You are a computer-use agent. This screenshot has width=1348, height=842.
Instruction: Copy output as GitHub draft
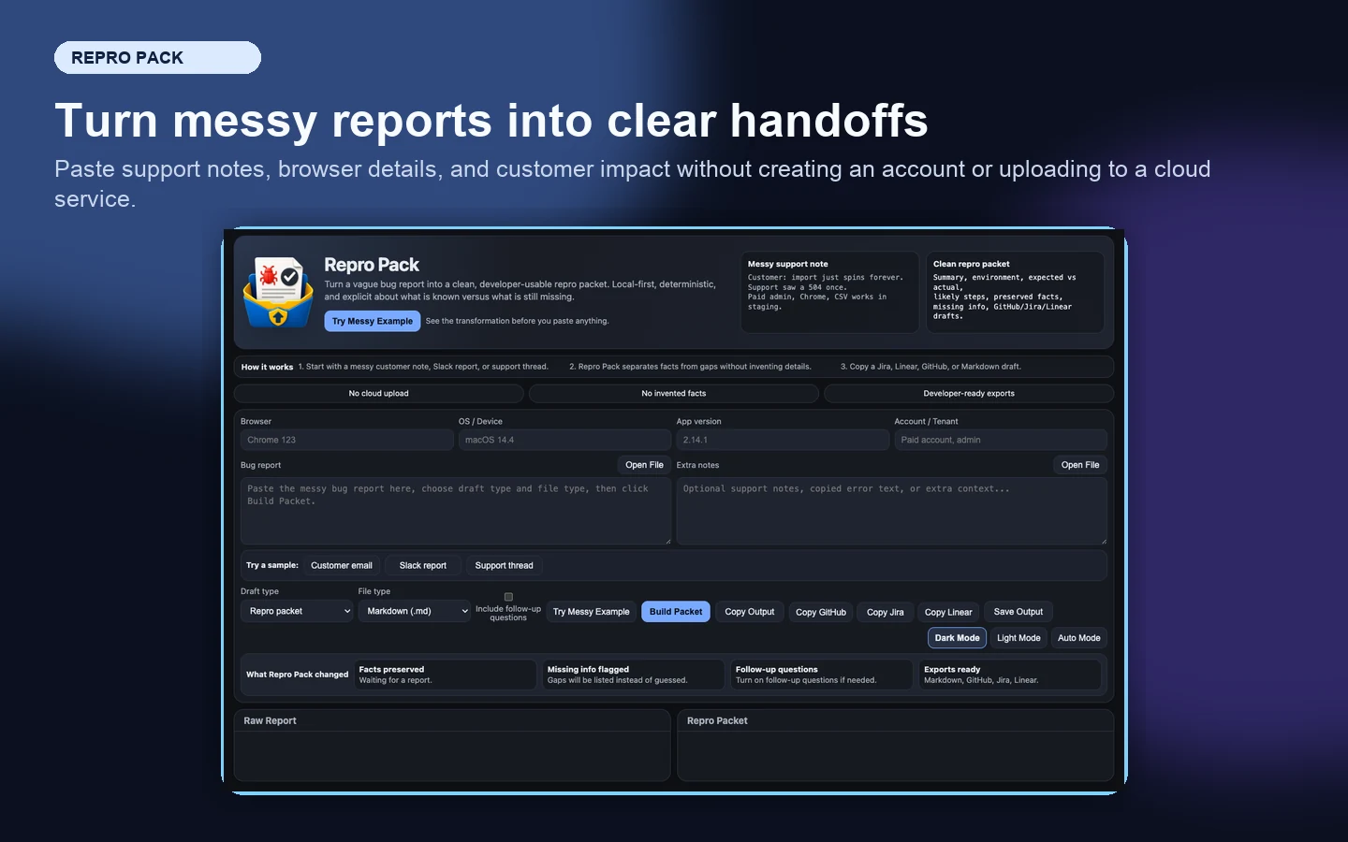pos(821,612)
